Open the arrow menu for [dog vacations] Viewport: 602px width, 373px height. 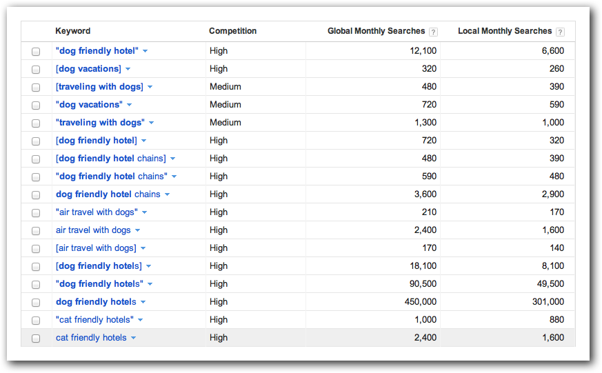128,69
